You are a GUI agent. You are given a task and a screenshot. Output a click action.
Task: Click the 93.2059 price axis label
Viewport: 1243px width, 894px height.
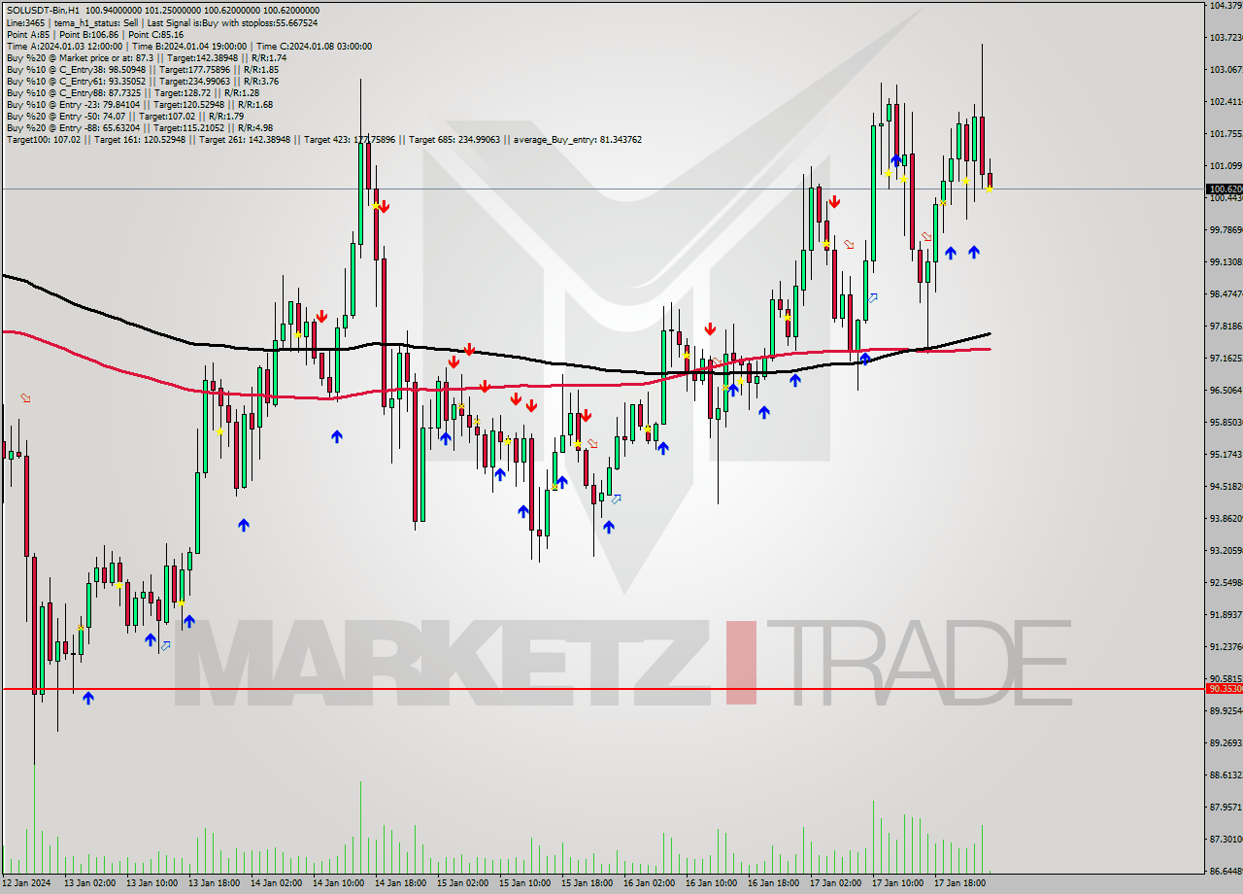coord(1226,550)
